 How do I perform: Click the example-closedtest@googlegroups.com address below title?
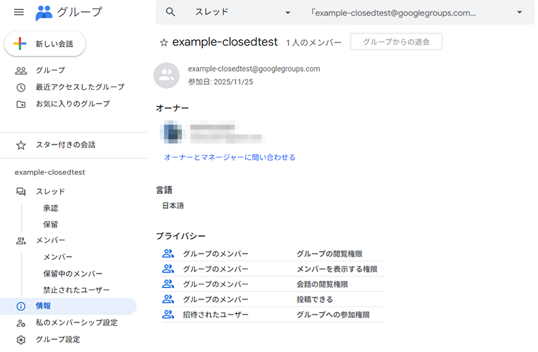click(254, 69)
